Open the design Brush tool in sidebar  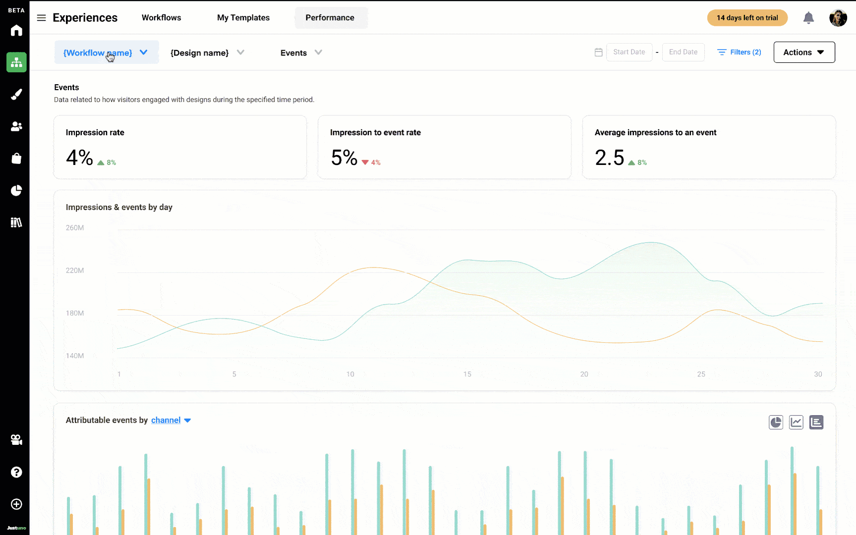16,94
